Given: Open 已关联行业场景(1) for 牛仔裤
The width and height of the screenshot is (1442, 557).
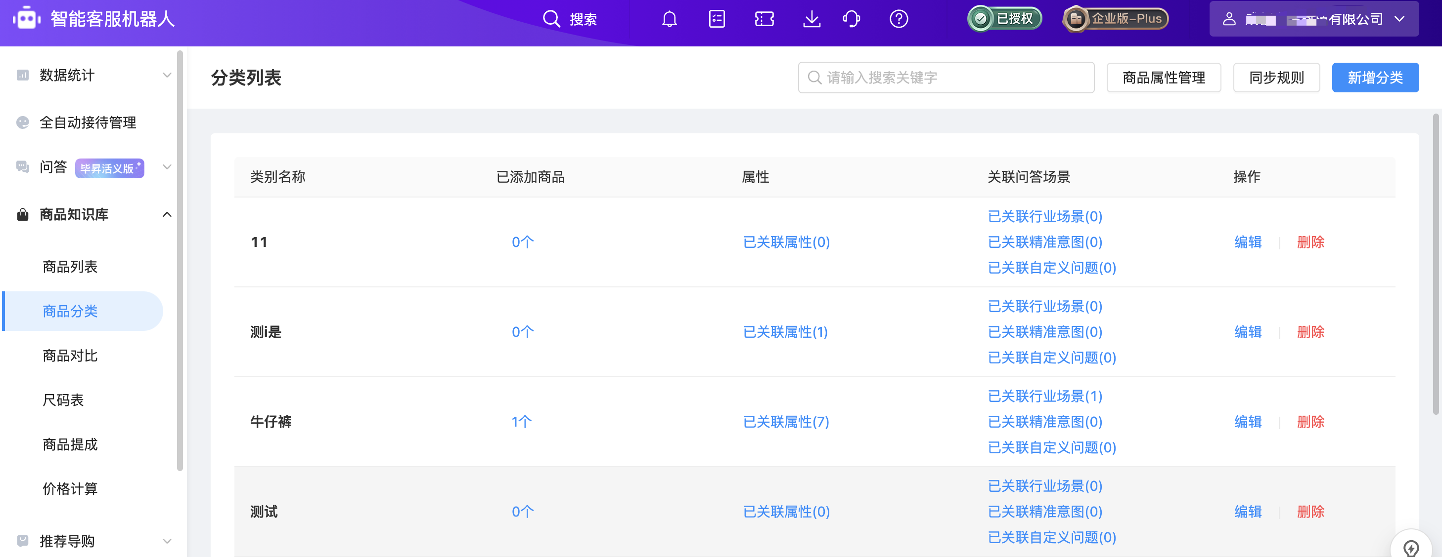Looking at the screenshot, I should tap(1045, 396).
